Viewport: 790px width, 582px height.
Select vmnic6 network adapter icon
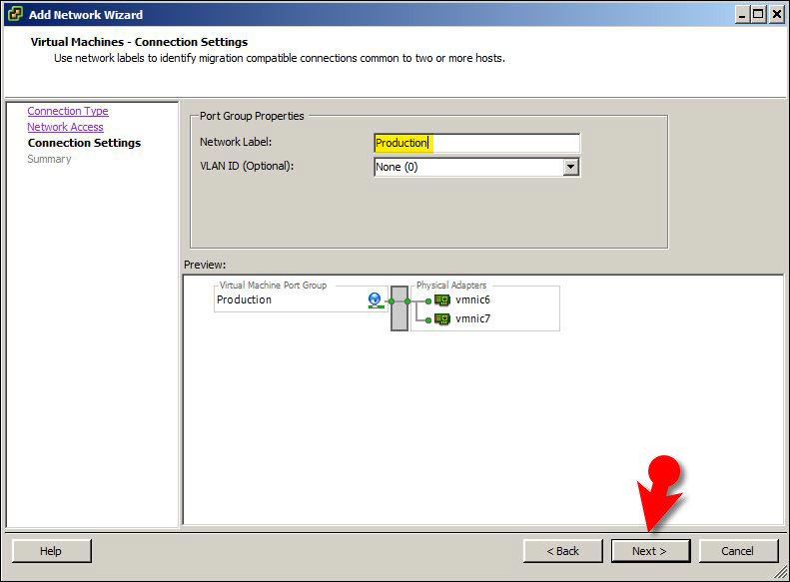(x=441, y=300)
